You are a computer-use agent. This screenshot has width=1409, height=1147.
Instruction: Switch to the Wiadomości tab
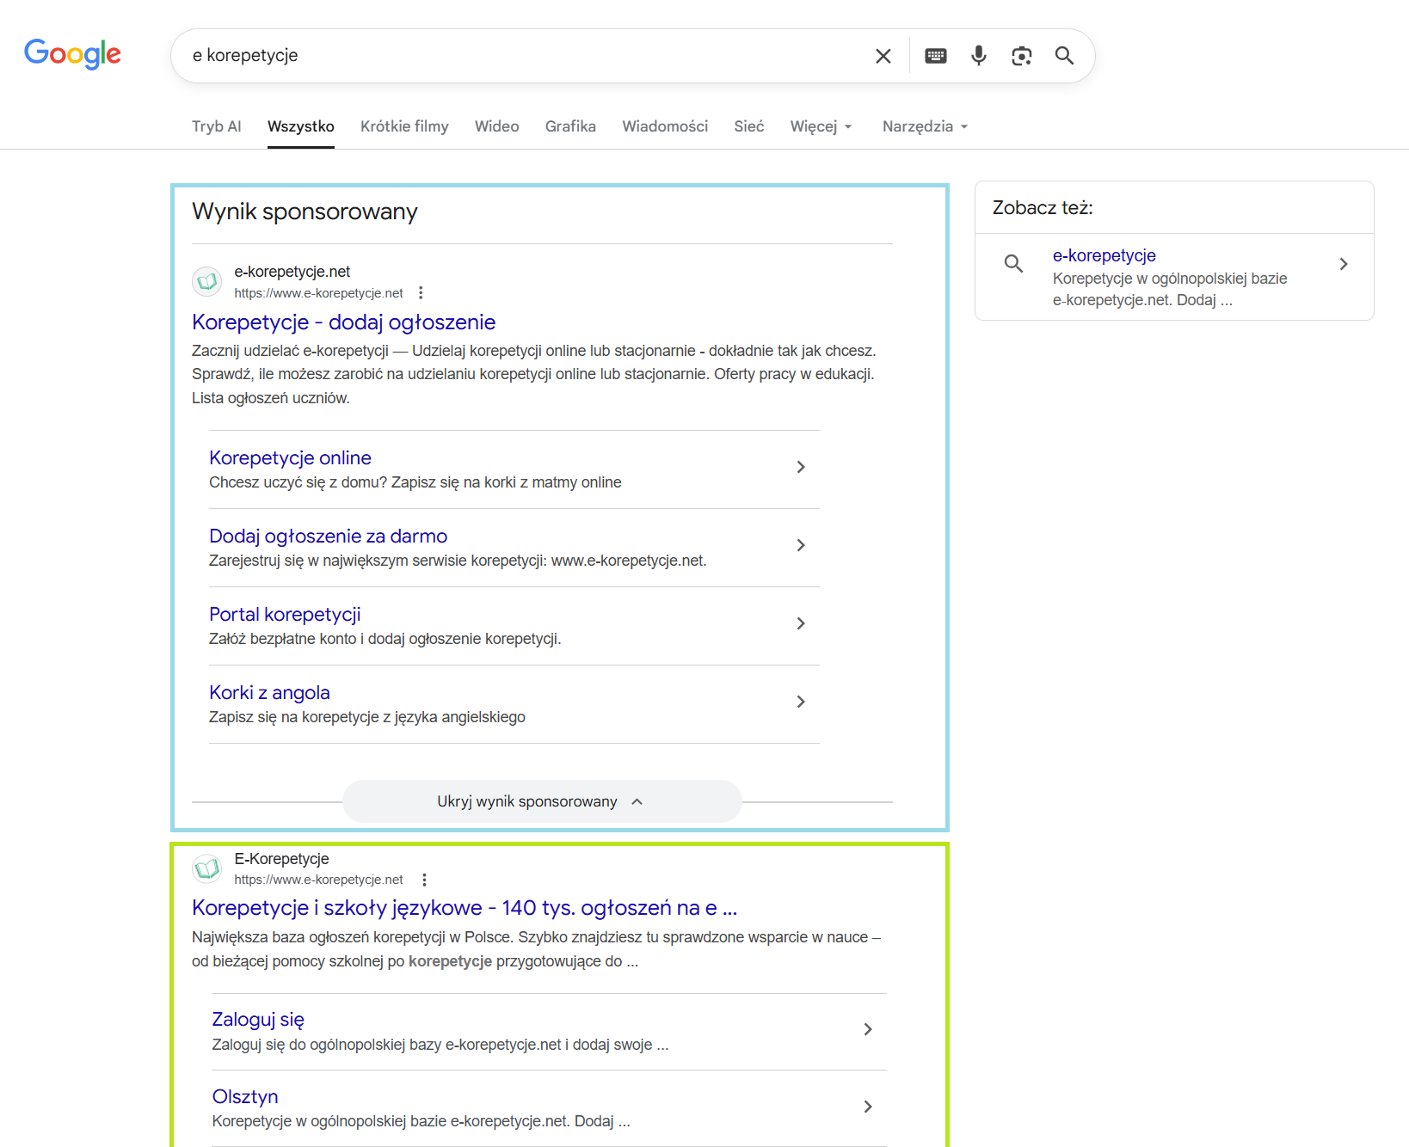click(x=665, y=126)
